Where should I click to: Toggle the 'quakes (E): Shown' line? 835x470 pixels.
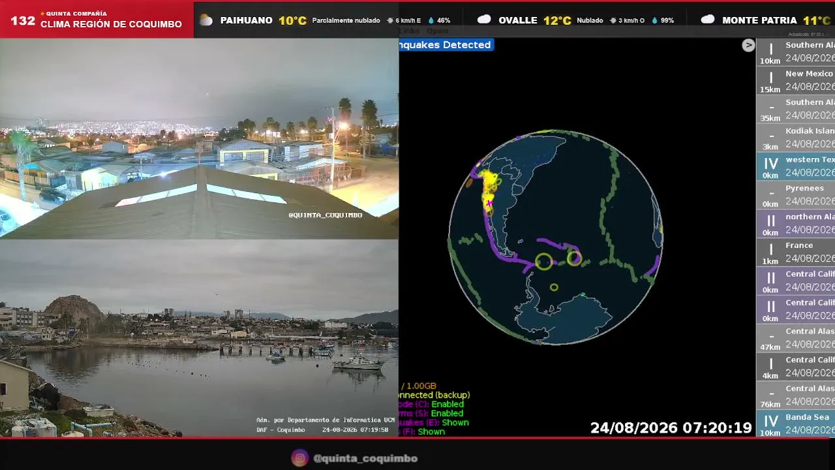[434, 422]
